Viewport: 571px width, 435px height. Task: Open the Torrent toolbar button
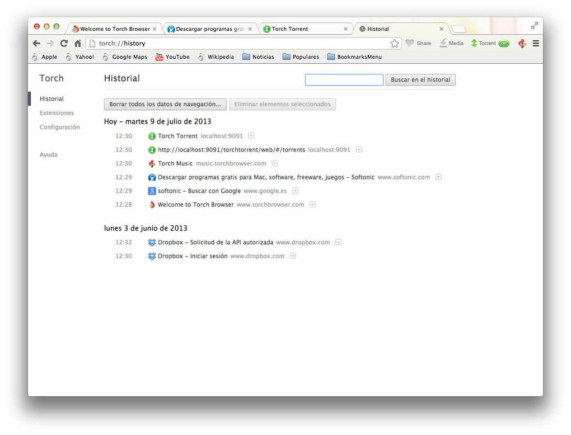(x=483, y=43)
